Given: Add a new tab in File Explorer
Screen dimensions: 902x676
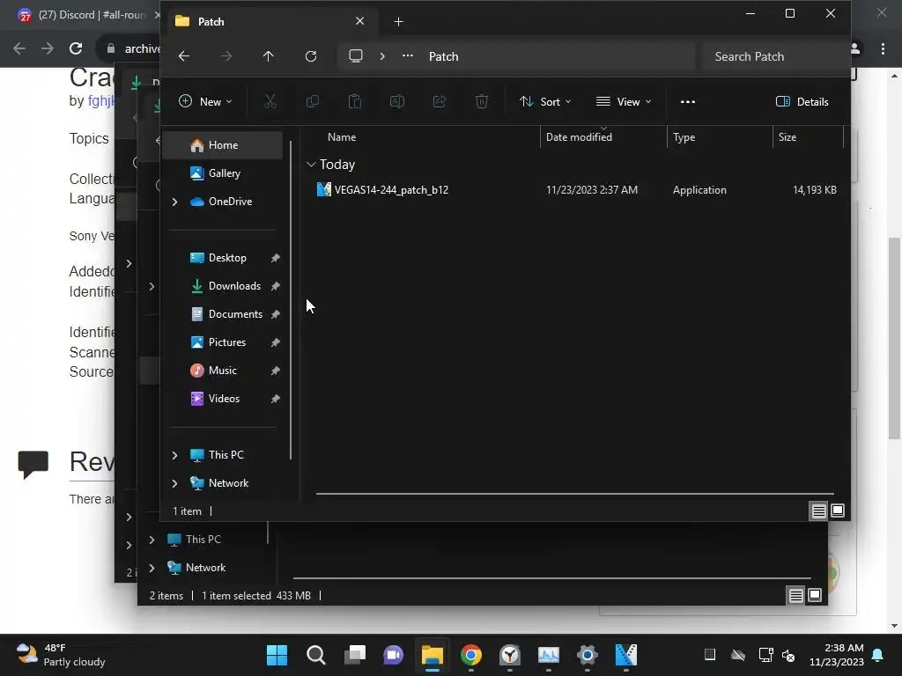Looking at the screenshot, I should [398, 22].
